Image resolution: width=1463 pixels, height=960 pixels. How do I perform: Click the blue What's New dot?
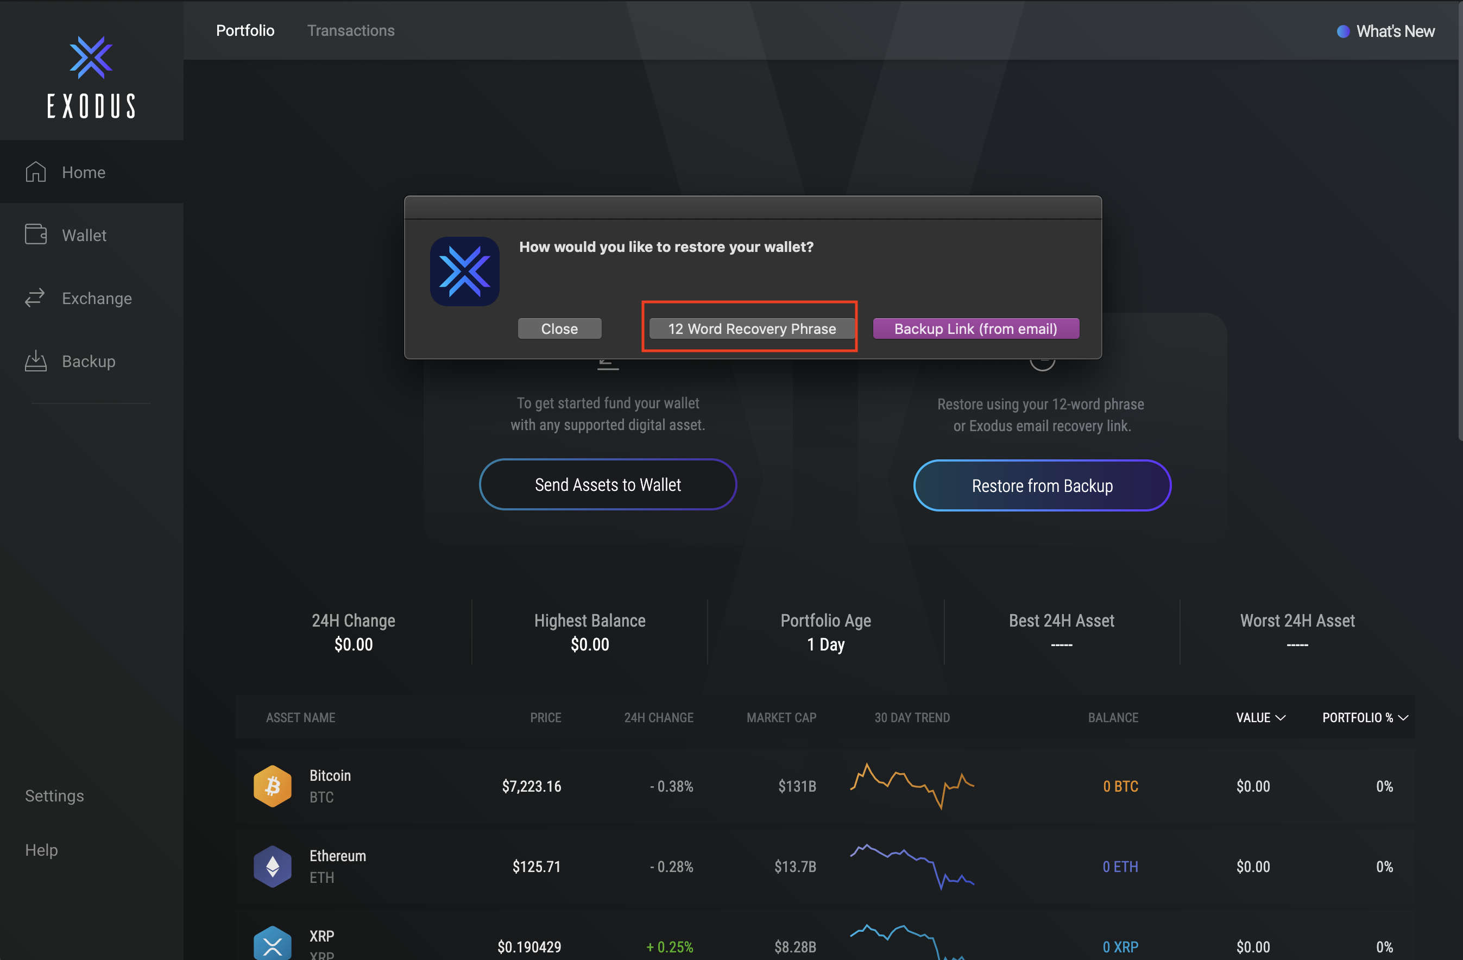click(1343, 31)
